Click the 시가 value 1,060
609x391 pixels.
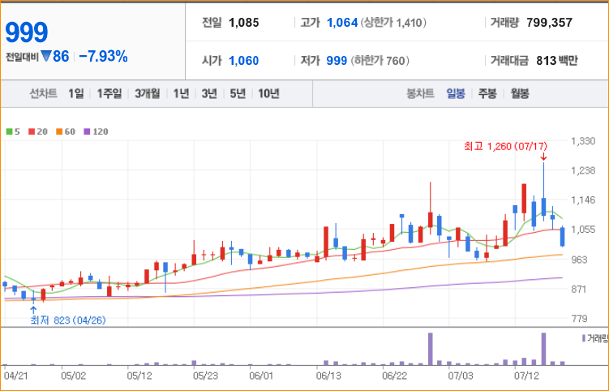click(x=243, y=61)
